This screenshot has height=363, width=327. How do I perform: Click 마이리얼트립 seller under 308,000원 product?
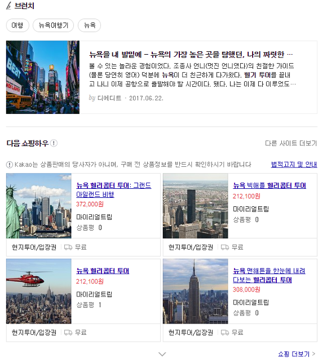251,302
